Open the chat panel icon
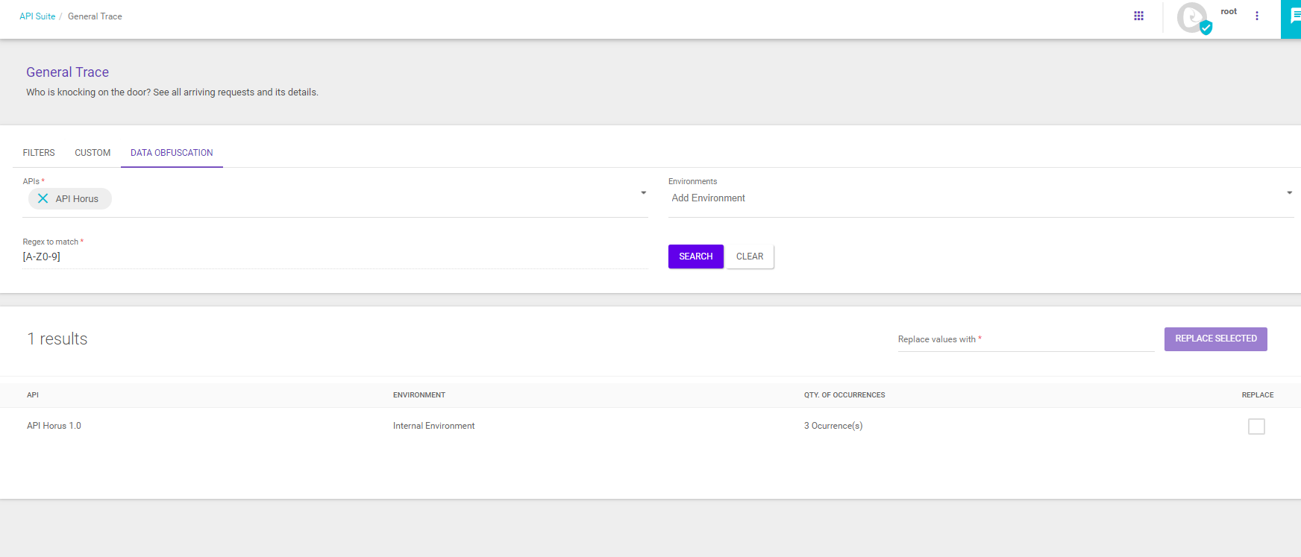The image size is (1301, 557). (1294, 16)
